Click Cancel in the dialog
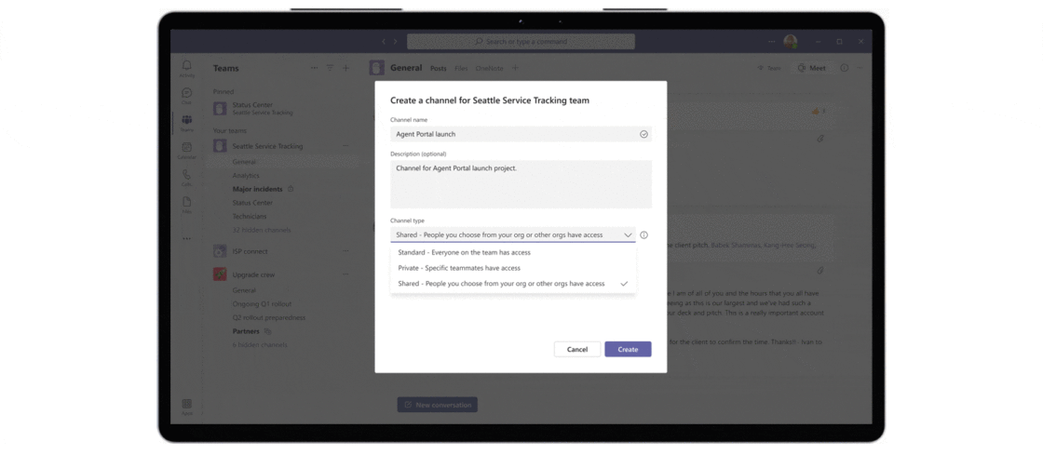Screen dimensions: 1043x468 click(x=577, y=349)
